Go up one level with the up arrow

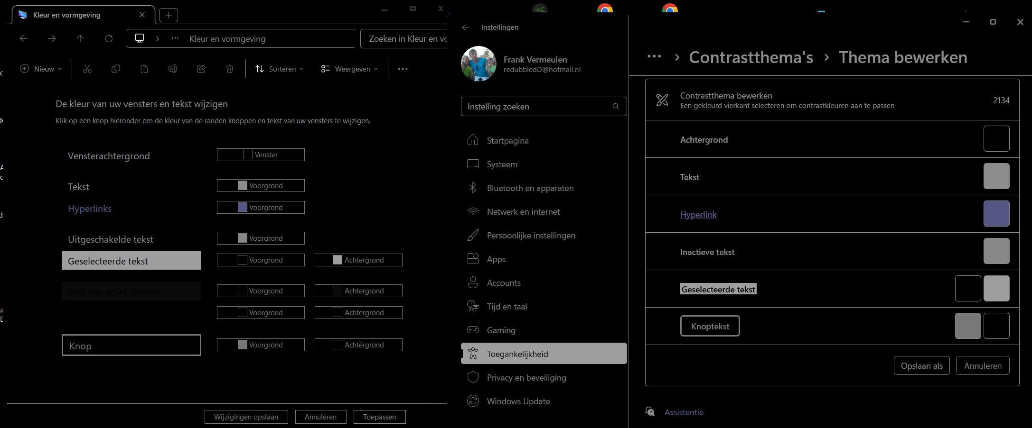[80, 39]
